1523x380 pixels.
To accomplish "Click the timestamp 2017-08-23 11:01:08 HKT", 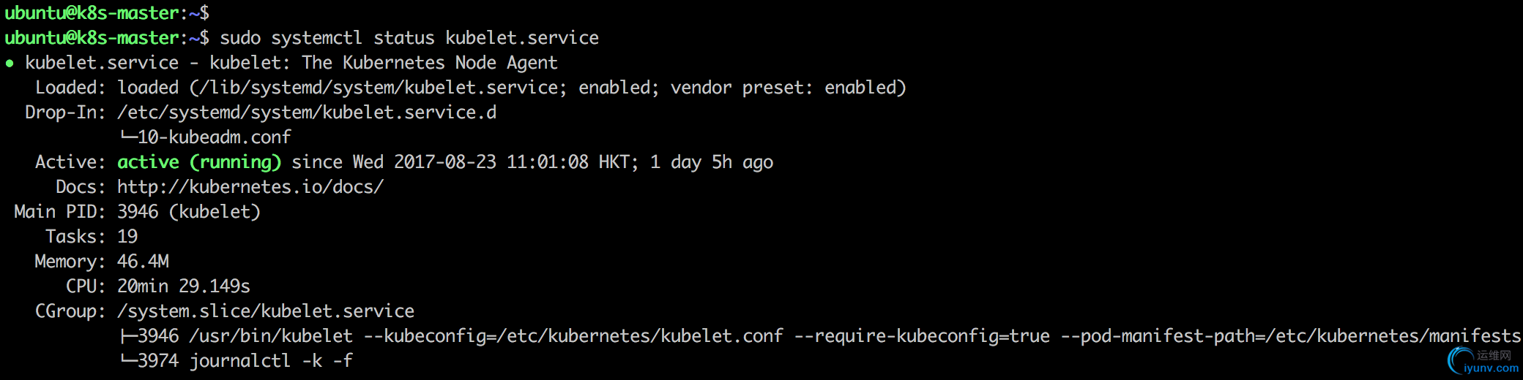I will [512, 162].
